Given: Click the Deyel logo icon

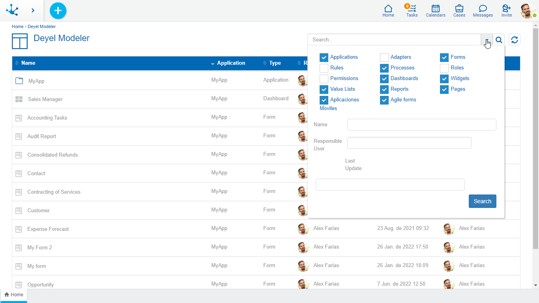Looking at the screenshot, I should pos(12,10).
